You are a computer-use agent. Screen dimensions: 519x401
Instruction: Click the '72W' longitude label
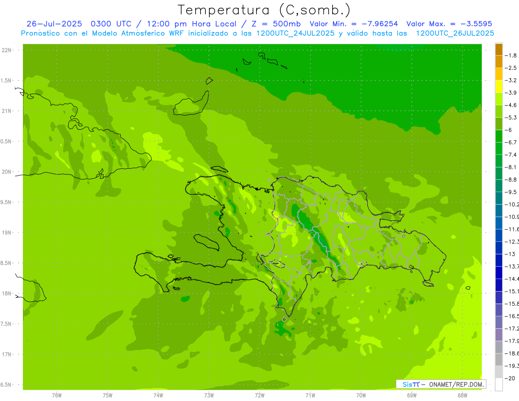259,395
